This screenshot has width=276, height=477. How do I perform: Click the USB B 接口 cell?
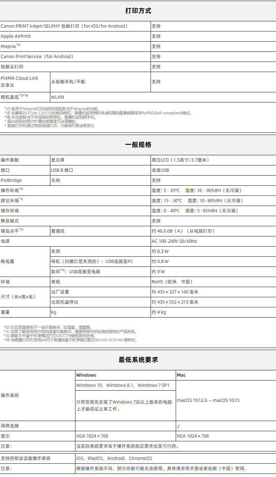[x=62, y=170]
